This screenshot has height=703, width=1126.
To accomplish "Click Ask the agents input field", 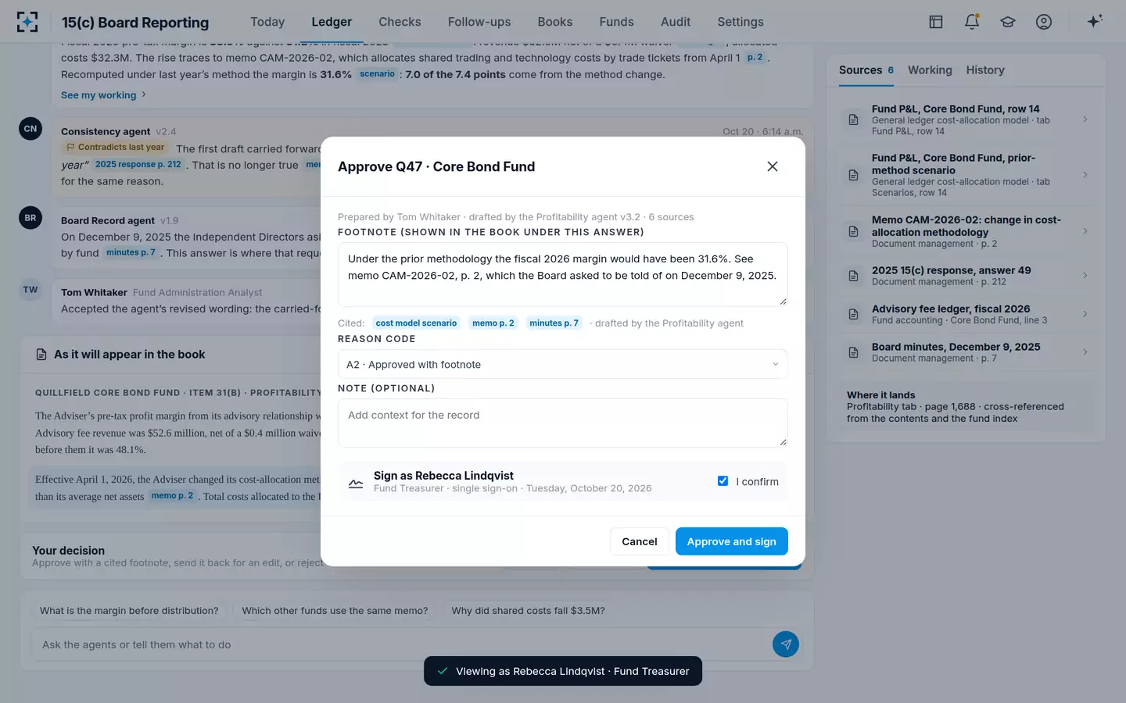I will 402,644.
